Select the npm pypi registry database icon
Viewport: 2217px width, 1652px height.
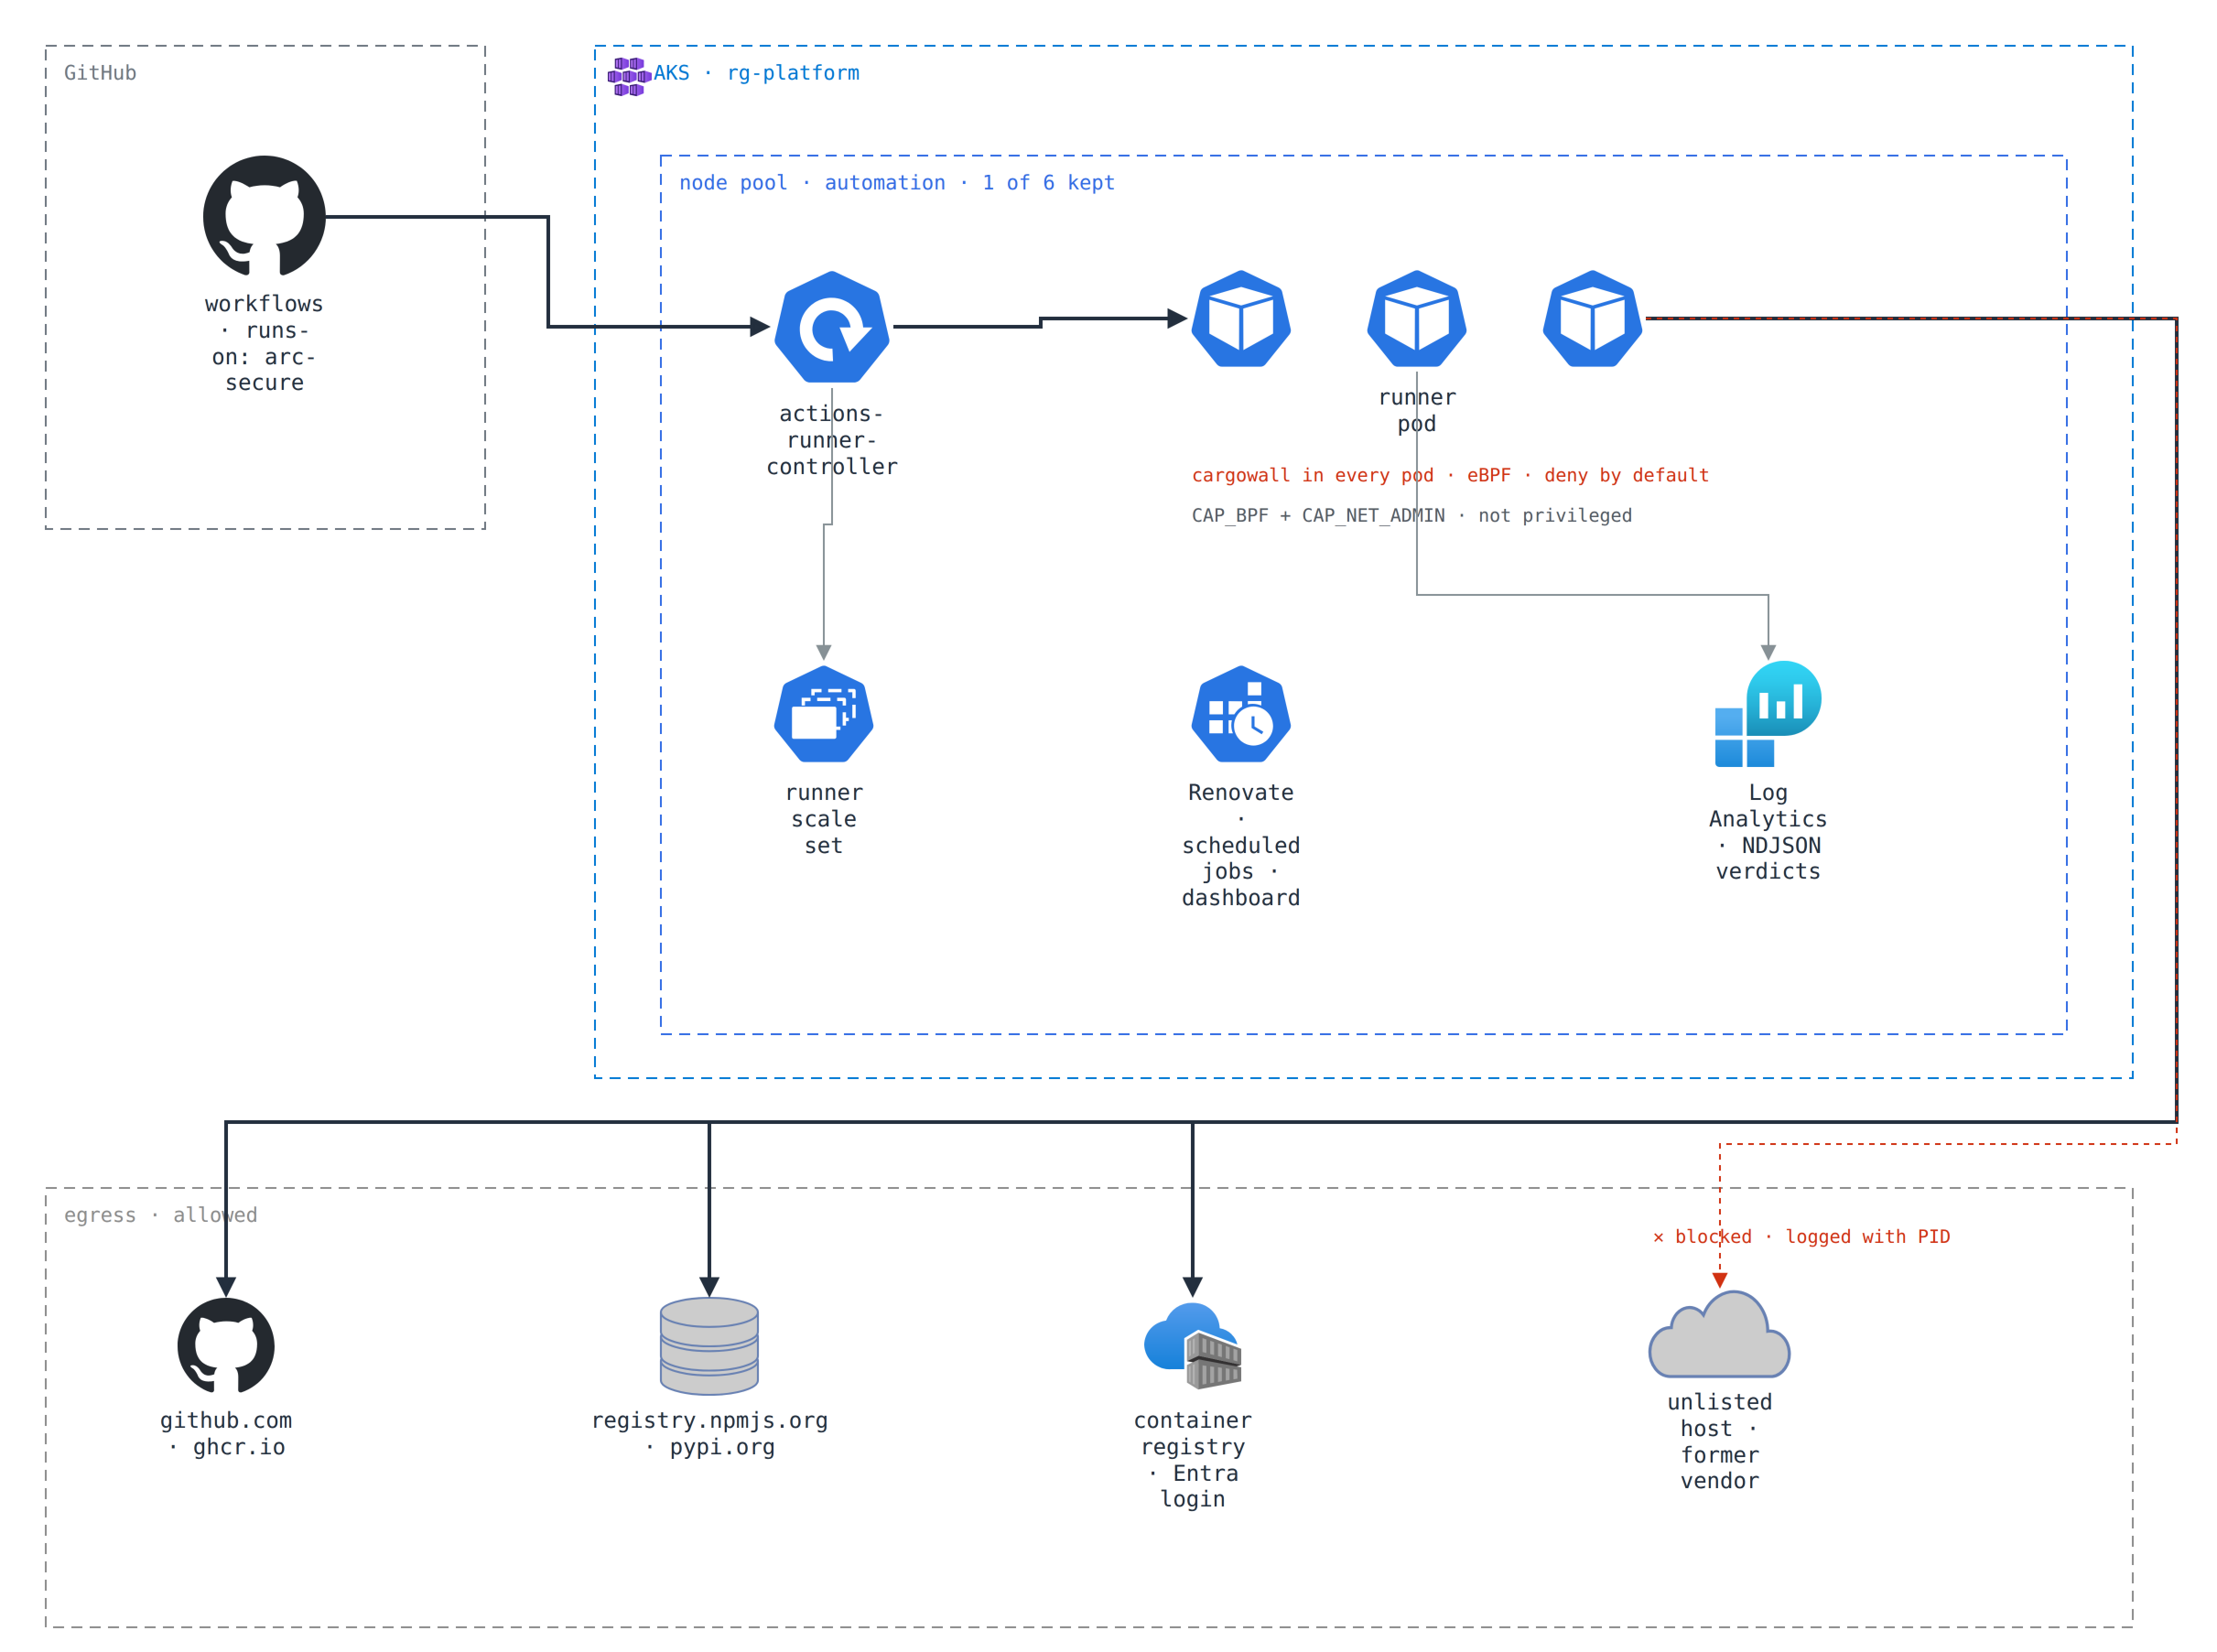(709, 1346)
